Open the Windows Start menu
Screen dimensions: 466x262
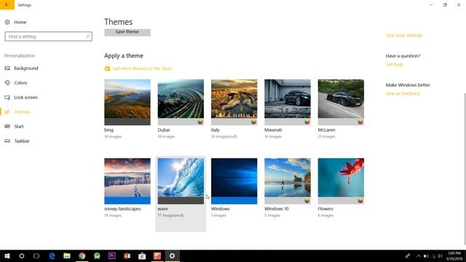[x=7, y=255]
